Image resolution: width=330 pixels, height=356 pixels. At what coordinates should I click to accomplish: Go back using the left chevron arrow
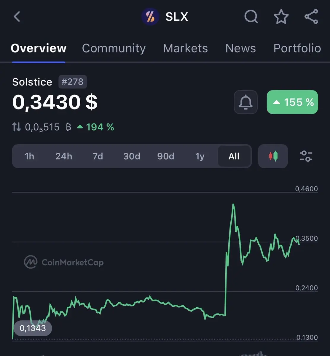click(17, 17)
